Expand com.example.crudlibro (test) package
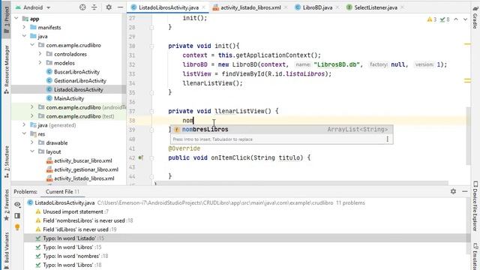 (32, 116)
